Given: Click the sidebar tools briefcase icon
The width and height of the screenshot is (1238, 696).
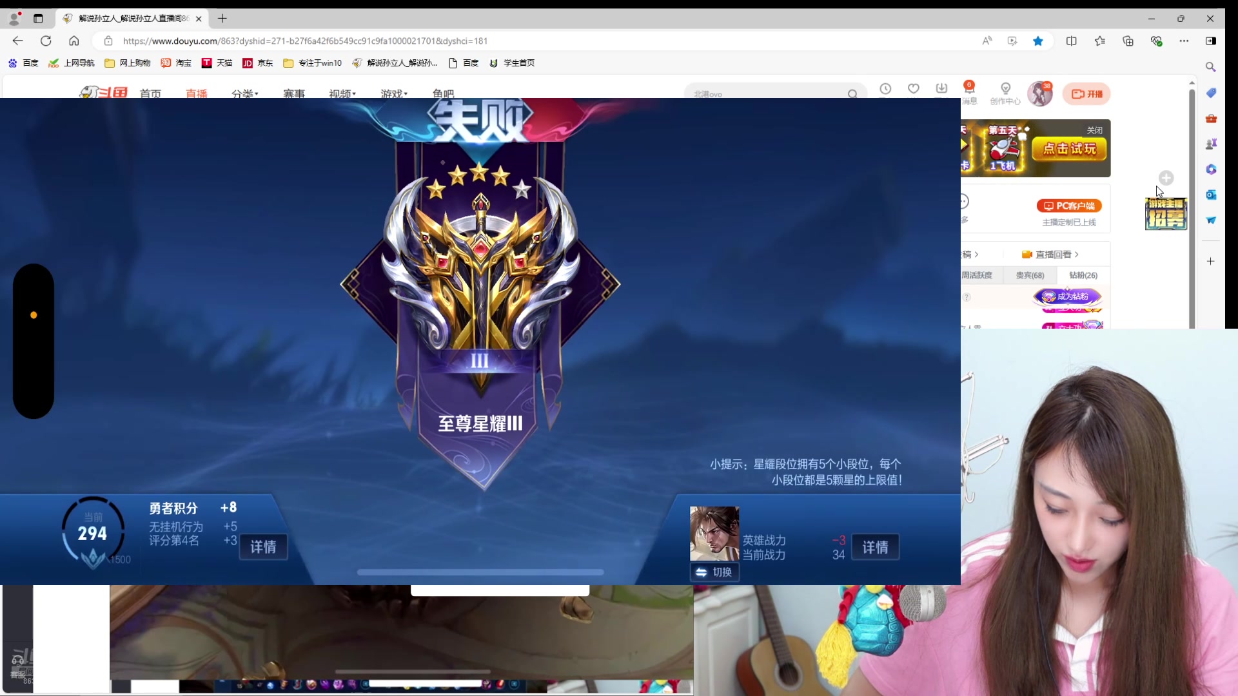Looking at the screenshot, I should [x=1211, y=119].
